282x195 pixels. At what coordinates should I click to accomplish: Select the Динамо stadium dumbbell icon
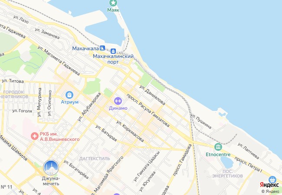pyautogui.click(x=118, y=101)
